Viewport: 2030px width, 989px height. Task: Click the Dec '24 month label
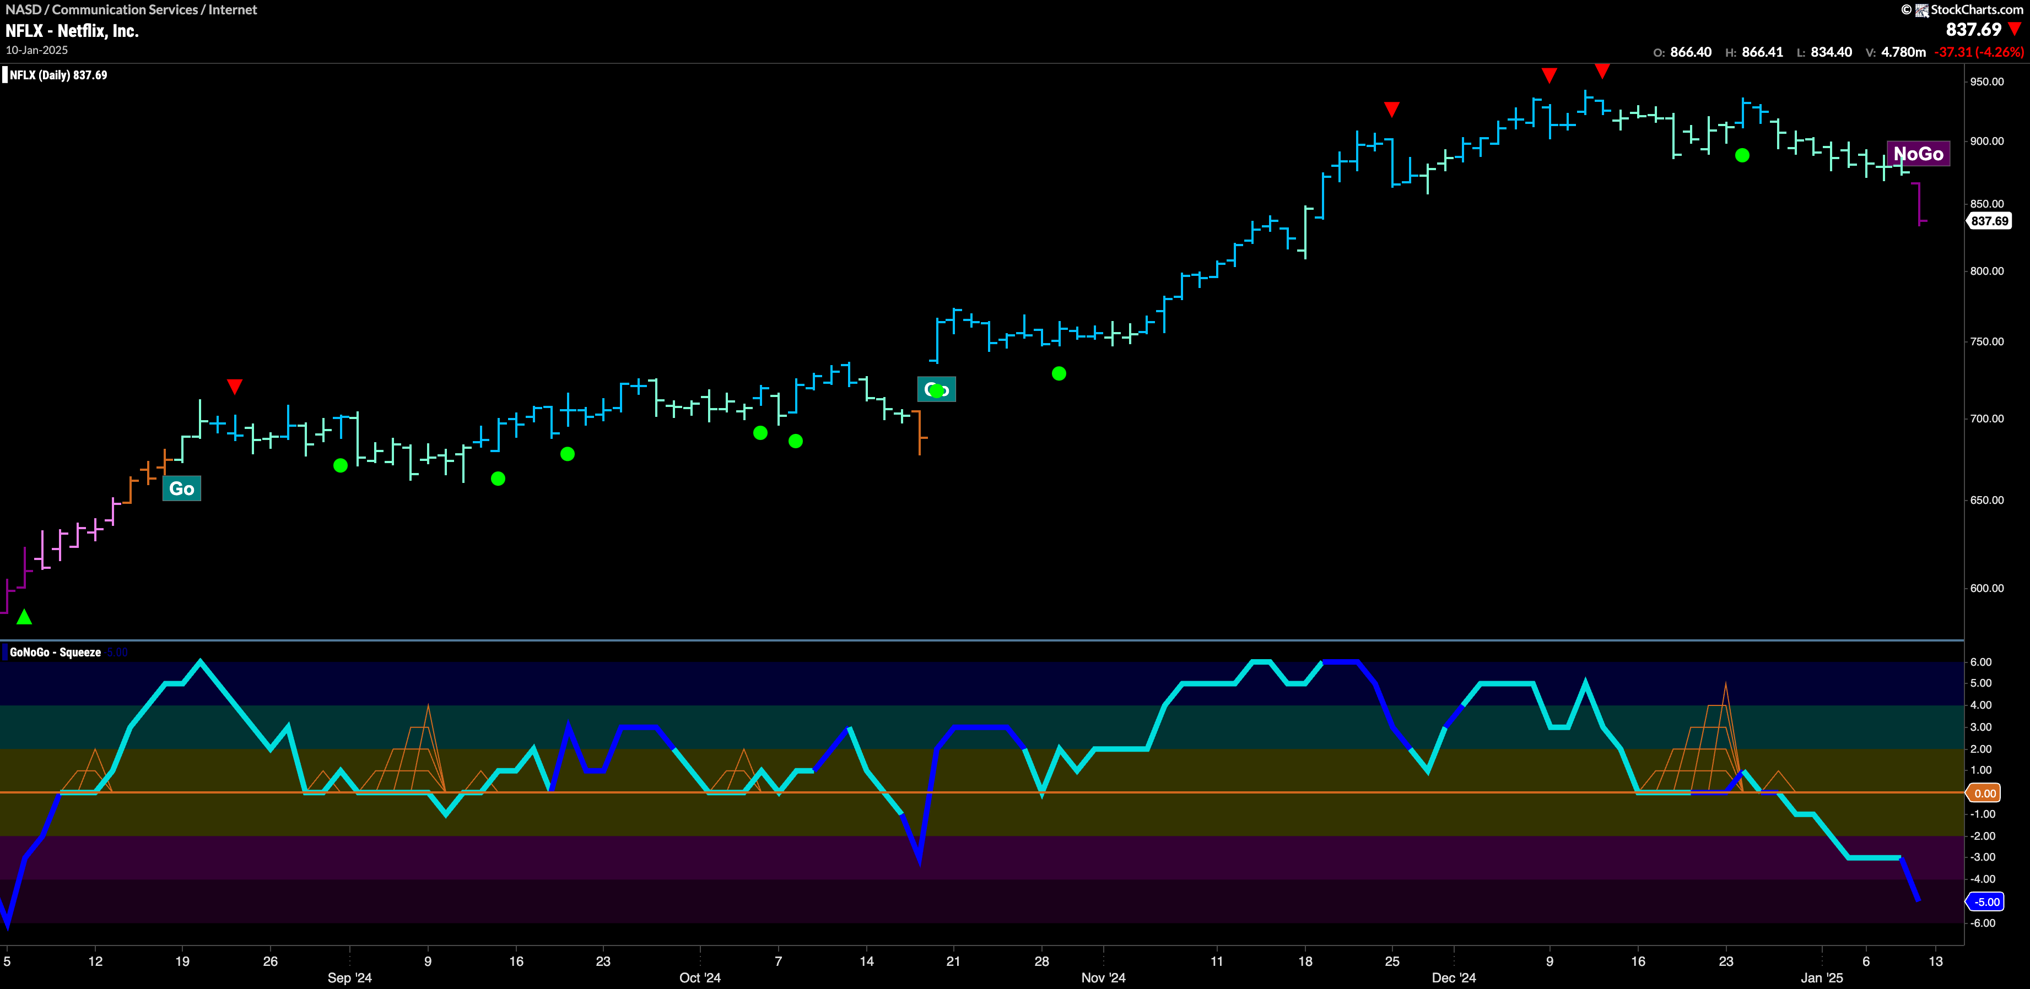(x=1454, y=977)
